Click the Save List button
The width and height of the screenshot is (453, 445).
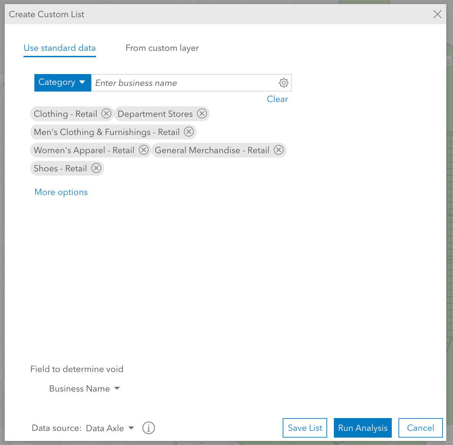[305, 428]
